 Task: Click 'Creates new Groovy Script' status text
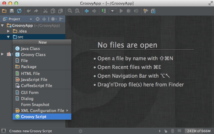pyautogui.click(x=31, y=131)
